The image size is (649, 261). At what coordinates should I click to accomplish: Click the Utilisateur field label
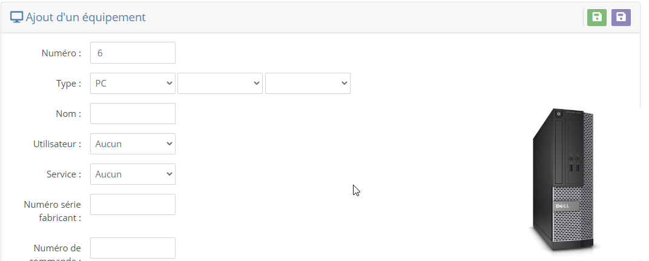tap(57, 144)
